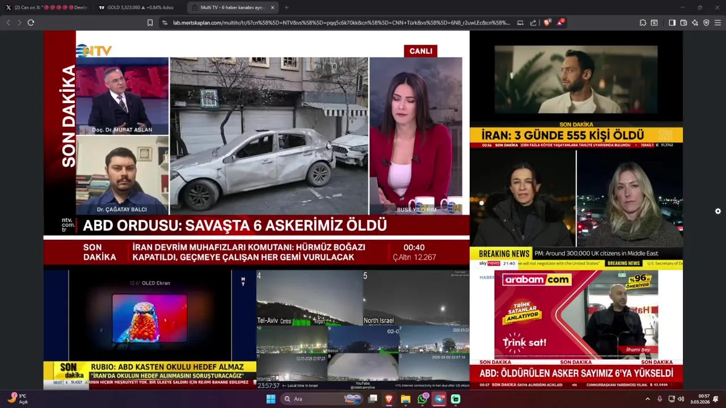
Task: Open the weather widget showing 5°C
Action: pos(17,399)
